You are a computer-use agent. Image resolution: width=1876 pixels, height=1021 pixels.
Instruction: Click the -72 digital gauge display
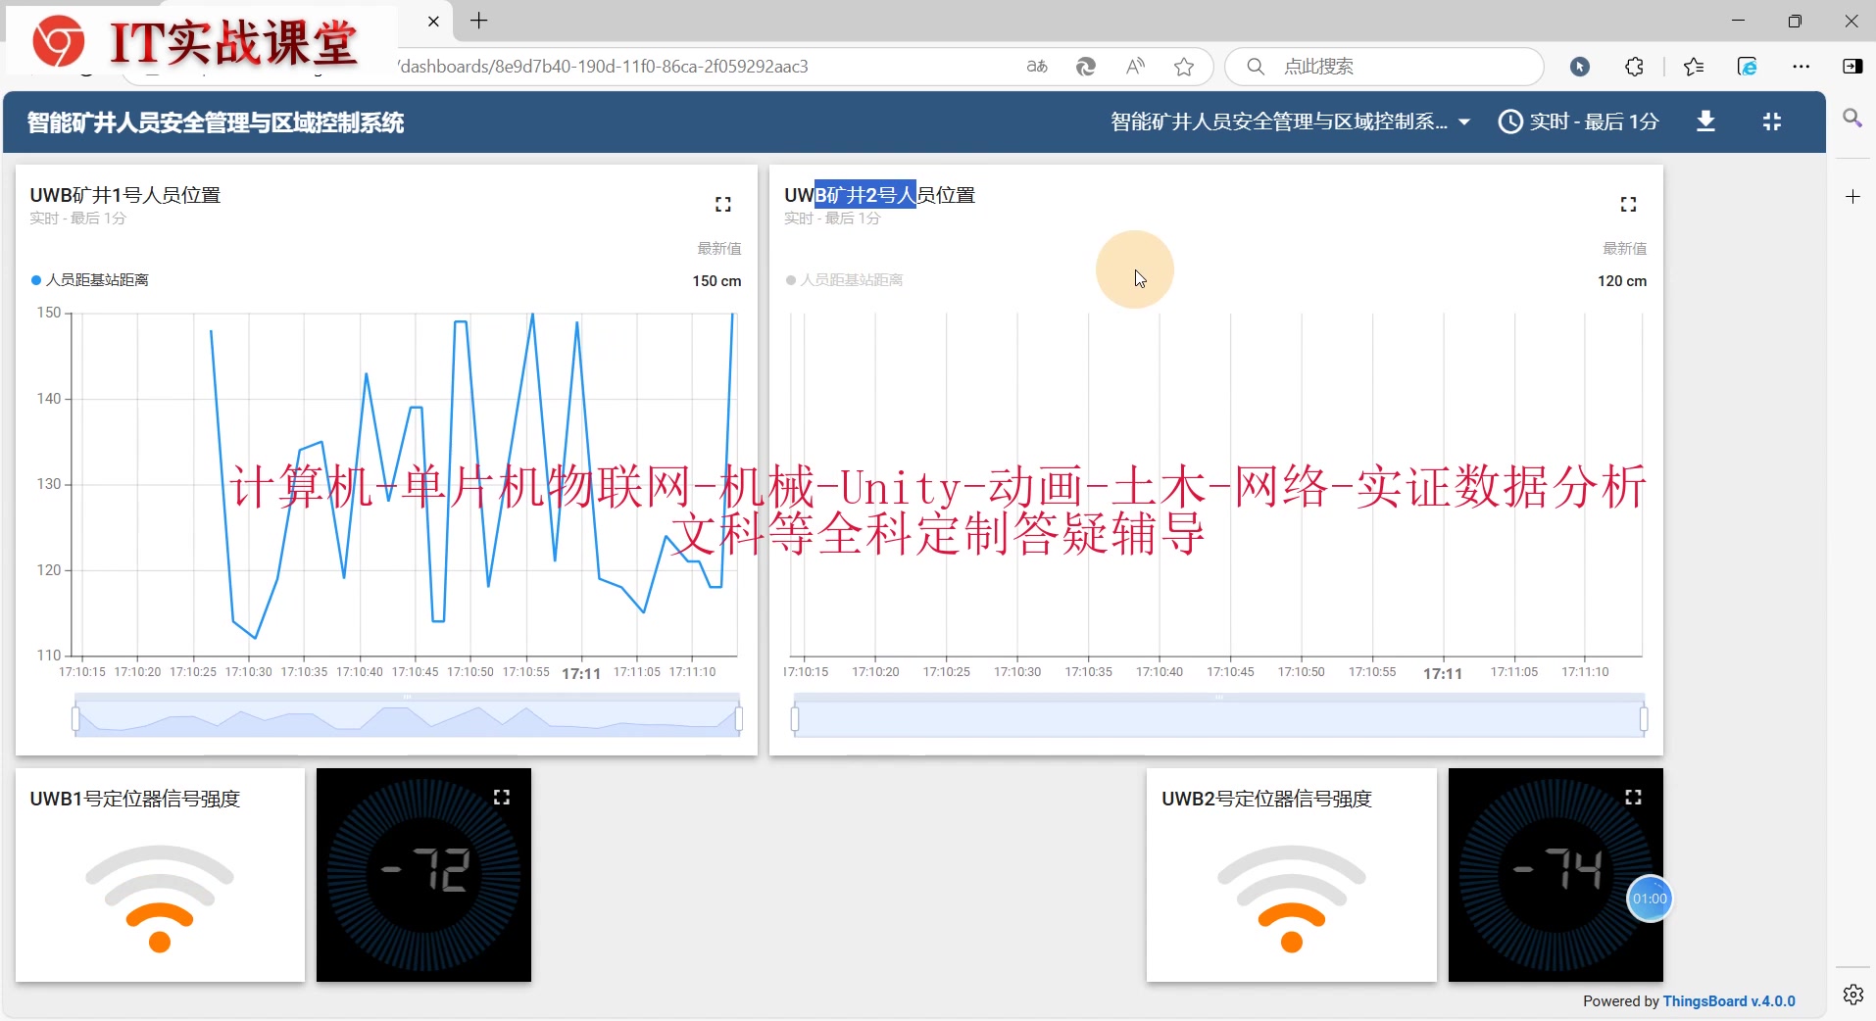[427, 870]
